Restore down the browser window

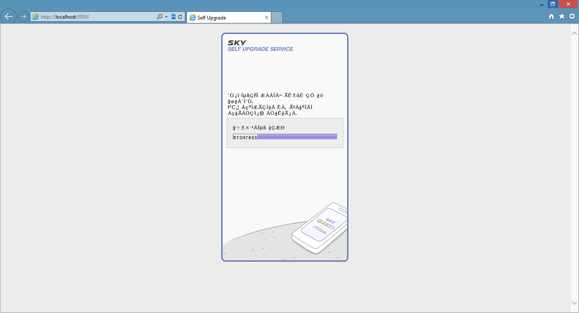553,4
